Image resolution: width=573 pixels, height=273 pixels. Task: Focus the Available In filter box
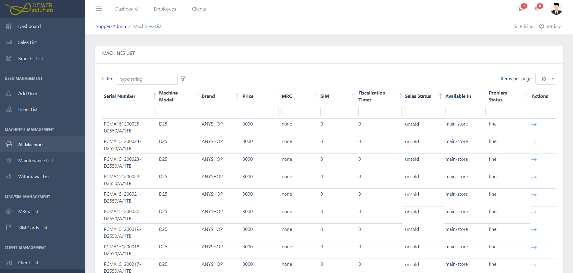pos(465,111)
